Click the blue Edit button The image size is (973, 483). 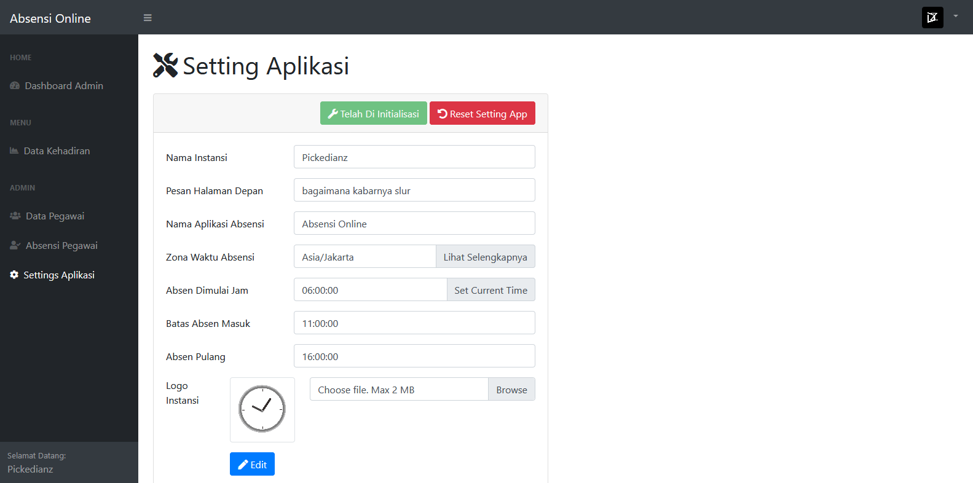pyautogui.click(x=252, y=464)
